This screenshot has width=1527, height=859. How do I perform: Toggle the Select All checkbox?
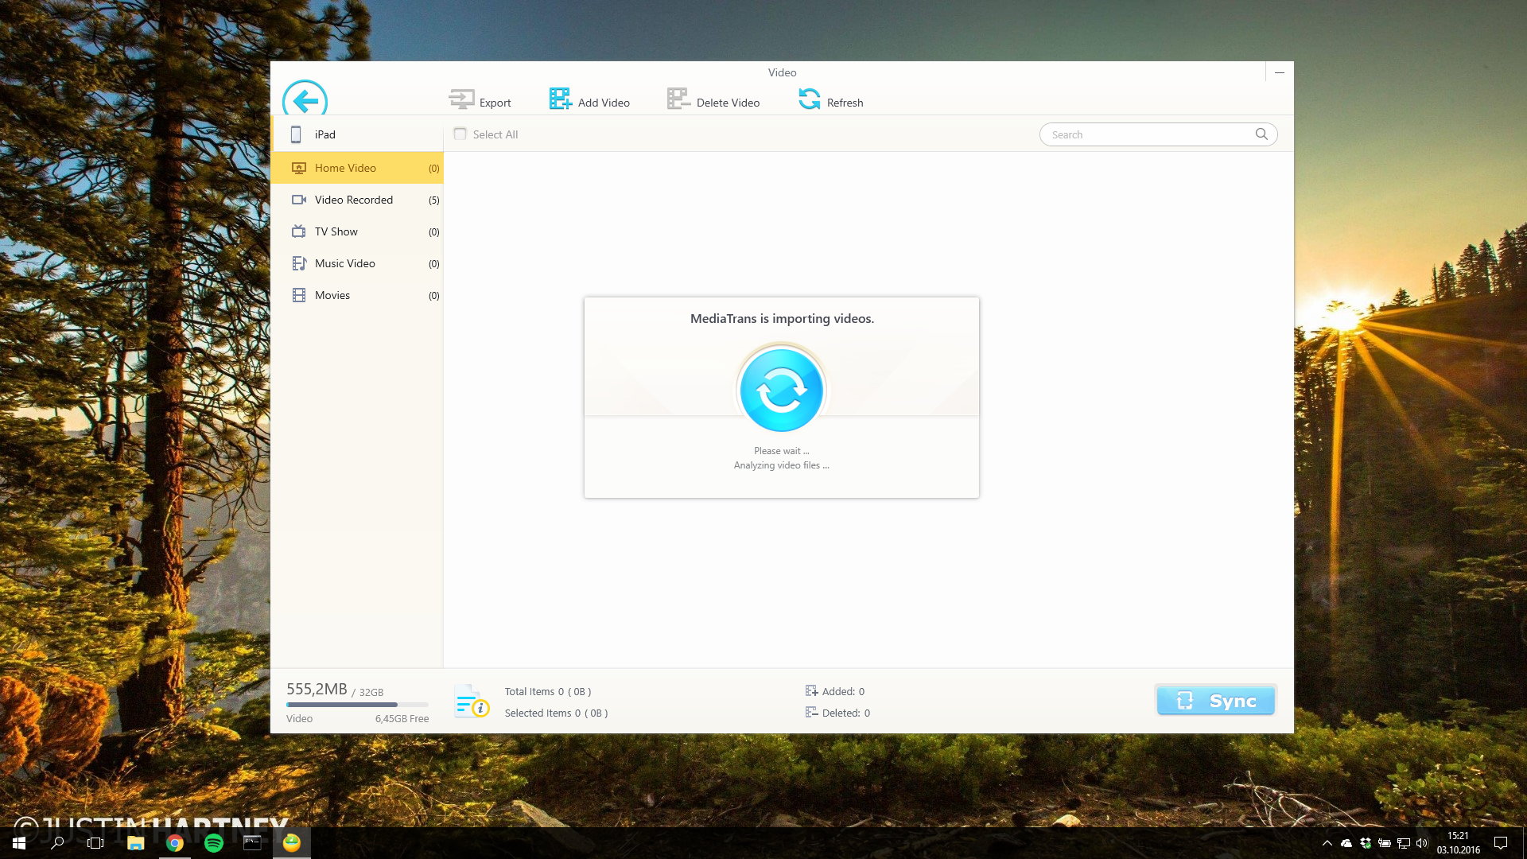(460, 134)
